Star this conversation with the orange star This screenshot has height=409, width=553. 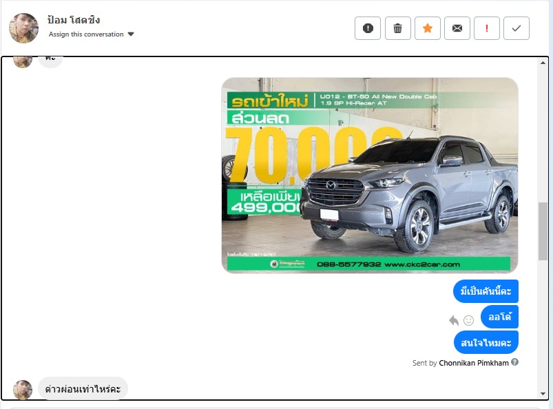click(x=427, y=28)
